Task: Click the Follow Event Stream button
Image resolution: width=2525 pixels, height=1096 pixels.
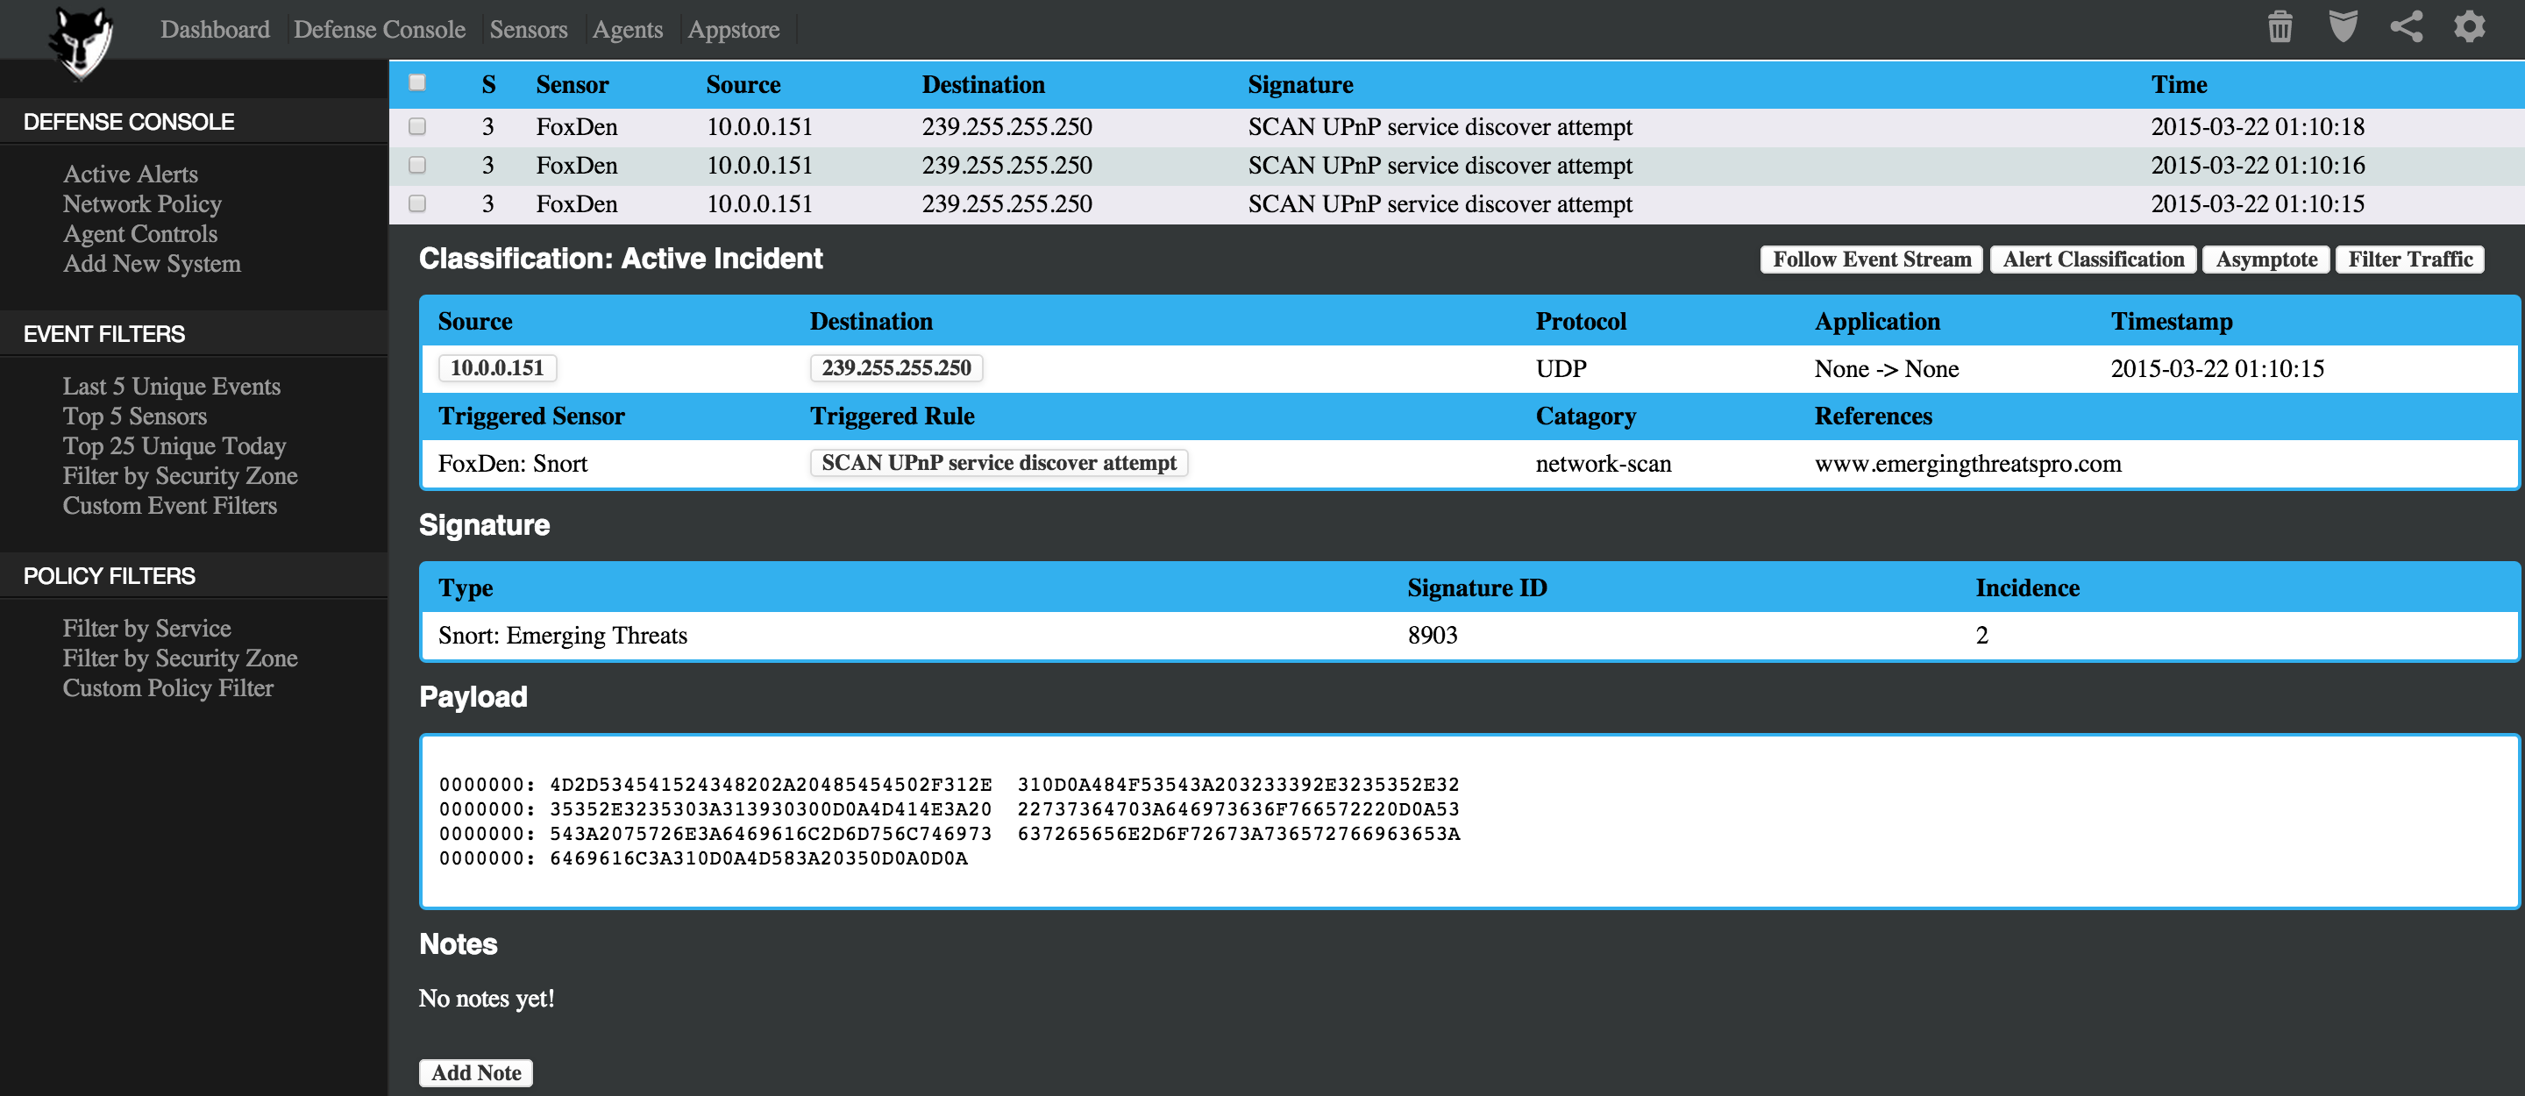Action: (1870, 260)
